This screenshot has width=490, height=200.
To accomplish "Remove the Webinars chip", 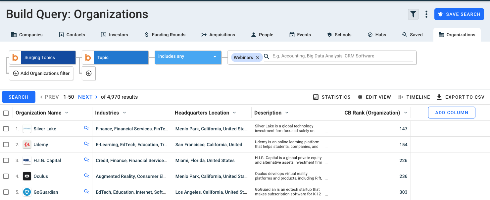I will pos(258,57).
